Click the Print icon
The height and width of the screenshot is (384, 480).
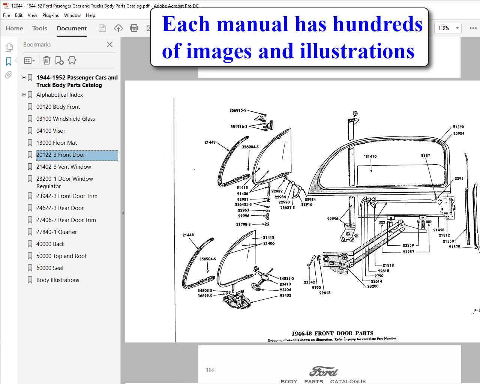pyautogui.click(x=134, y=28)
